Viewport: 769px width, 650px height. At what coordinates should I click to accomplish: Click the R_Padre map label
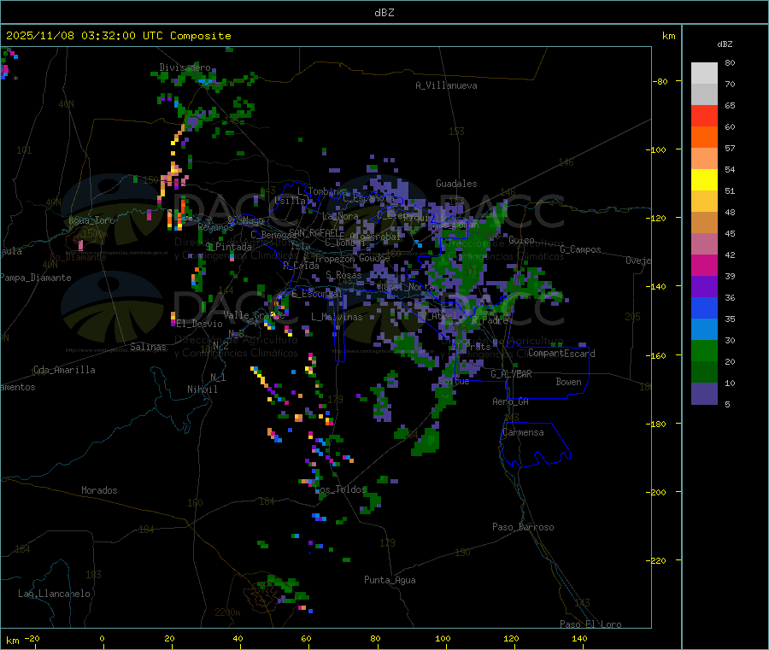pyautogui.click(x=490, y=320)
